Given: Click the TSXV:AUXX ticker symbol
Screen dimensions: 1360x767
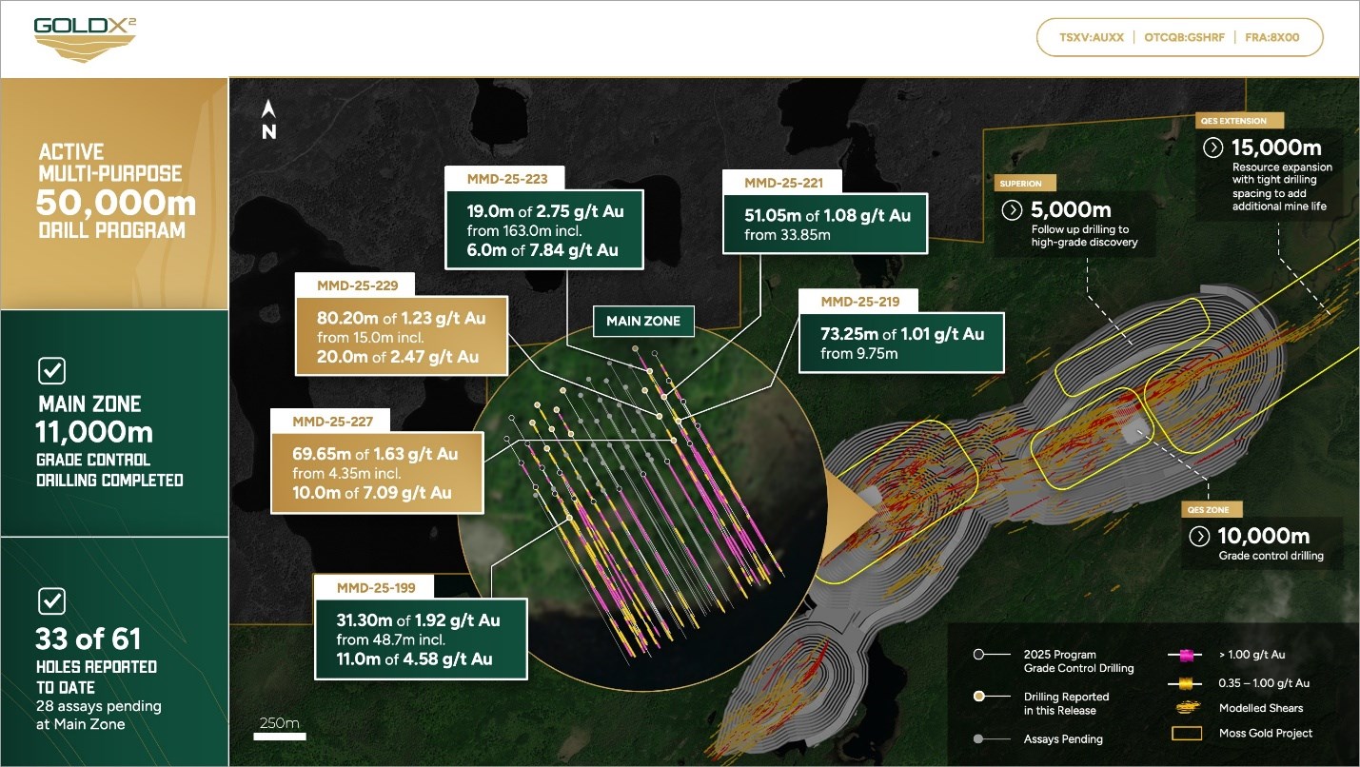Looking at the screenshot, I should 1092,39.
